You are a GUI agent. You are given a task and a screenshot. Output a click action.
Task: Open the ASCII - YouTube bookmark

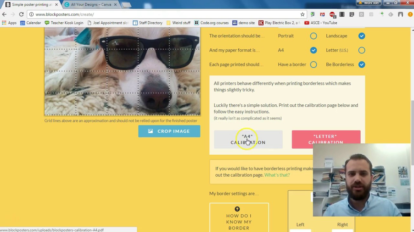(x=321, y=23)
